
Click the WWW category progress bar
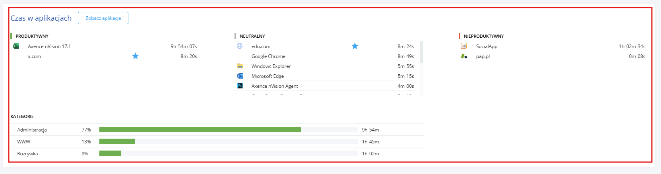(x=229, y=142)
